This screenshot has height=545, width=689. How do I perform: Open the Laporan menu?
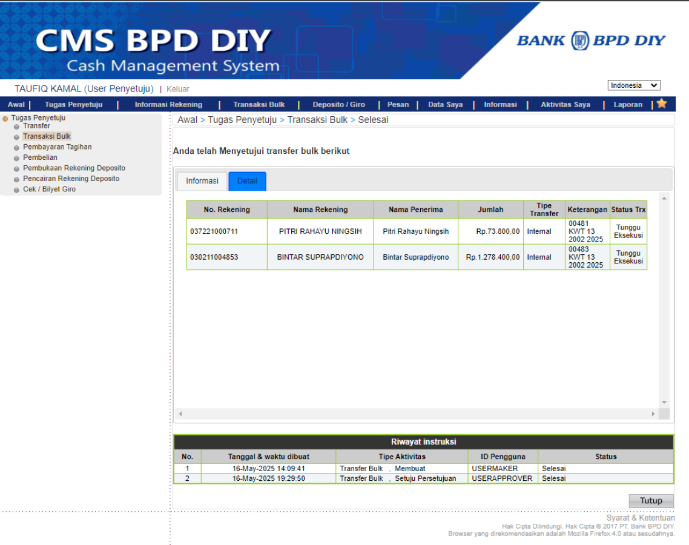(x=628, y=105)
